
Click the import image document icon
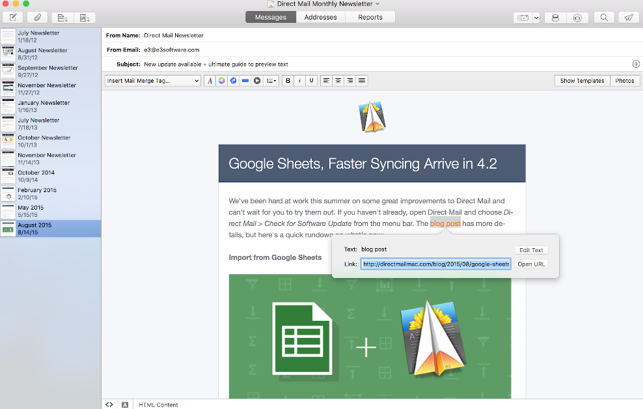(85, 18)
